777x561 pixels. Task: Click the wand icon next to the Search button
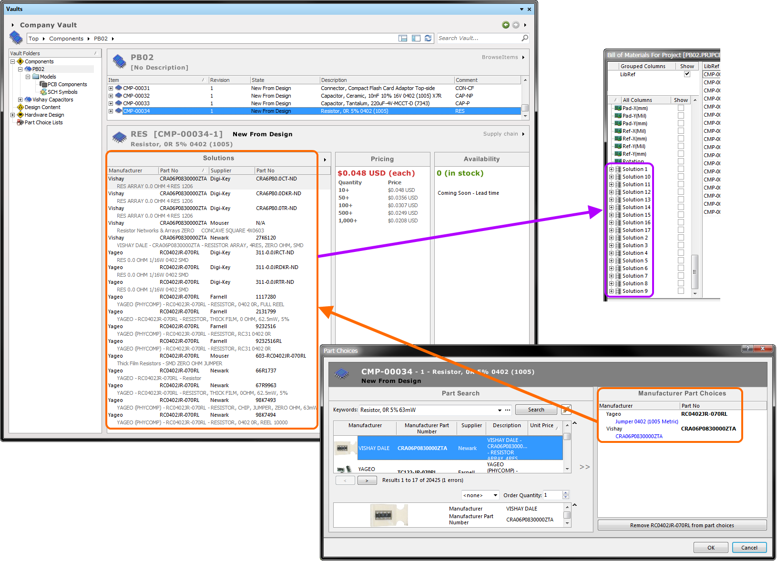pyautogui.click(x=566, y=410)
